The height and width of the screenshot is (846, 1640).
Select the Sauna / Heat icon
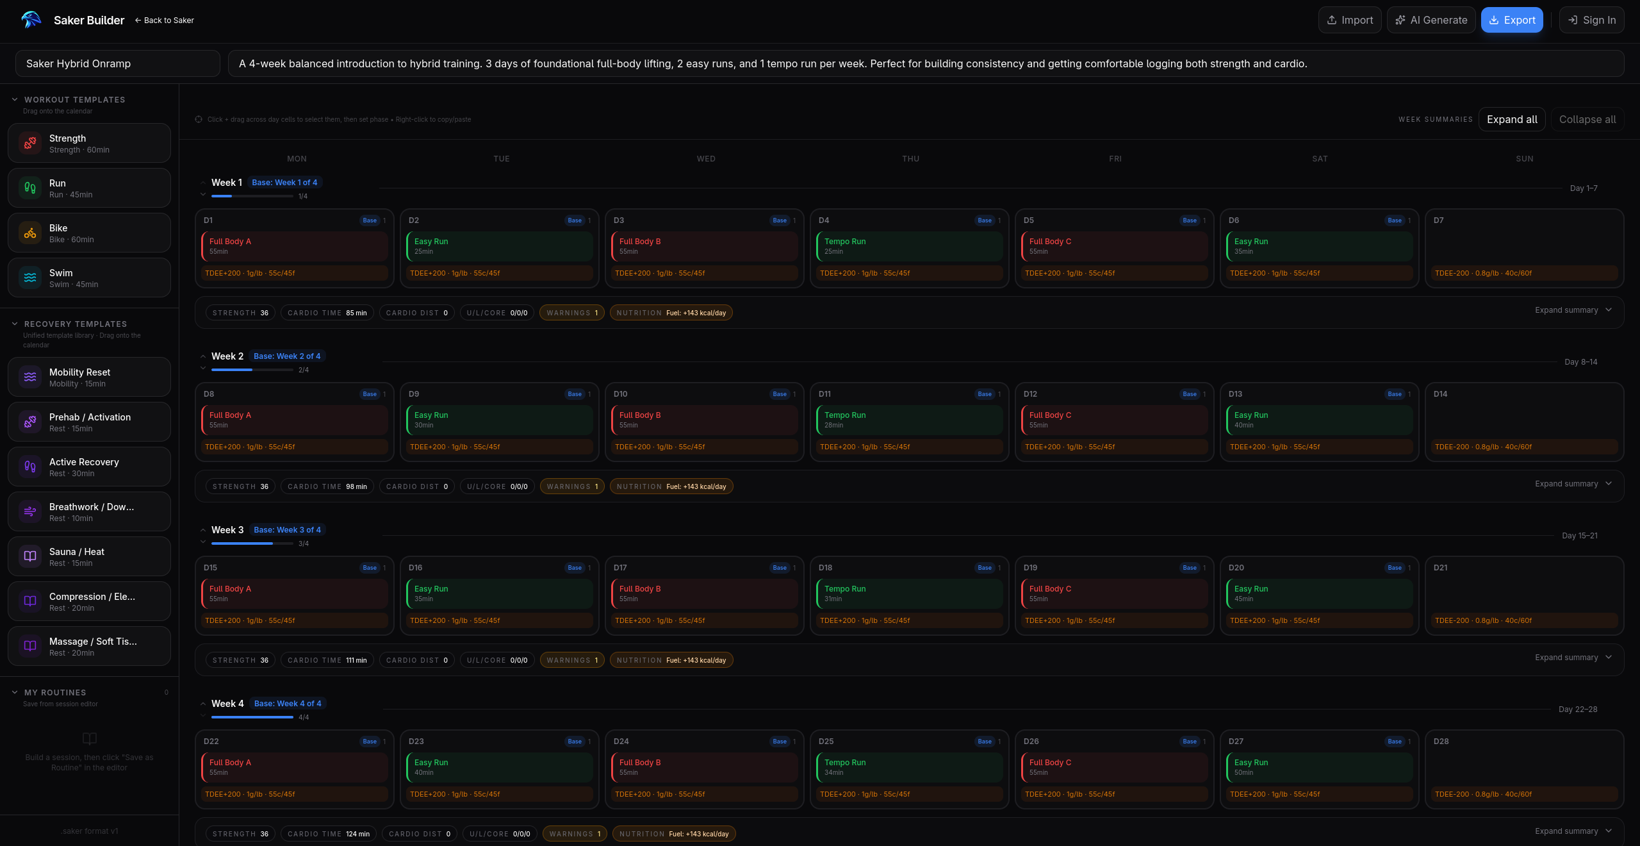point(29,556)
